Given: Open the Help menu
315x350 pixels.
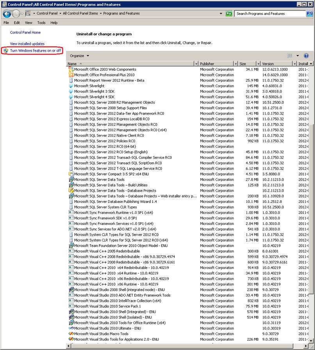Looking at the screenshot, I should coord(54,23).
